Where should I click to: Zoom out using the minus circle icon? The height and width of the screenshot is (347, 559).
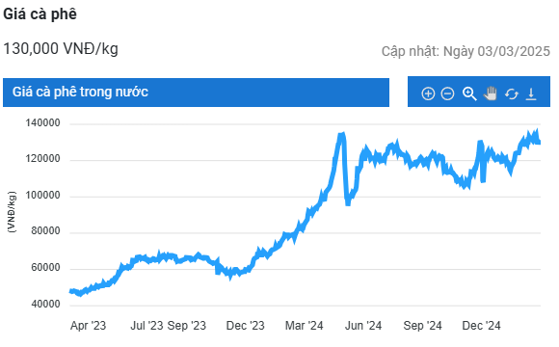coord(447,93)
